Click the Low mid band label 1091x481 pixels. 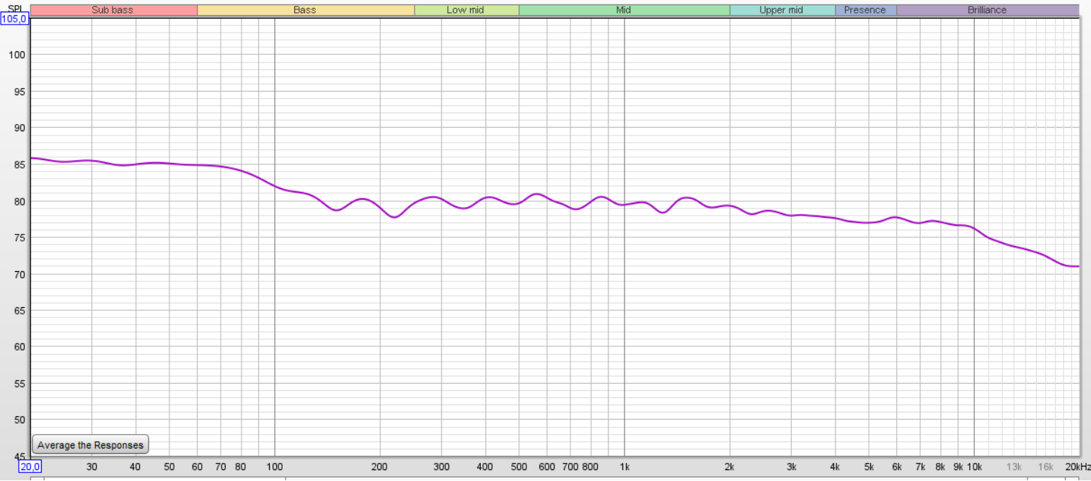466,10
